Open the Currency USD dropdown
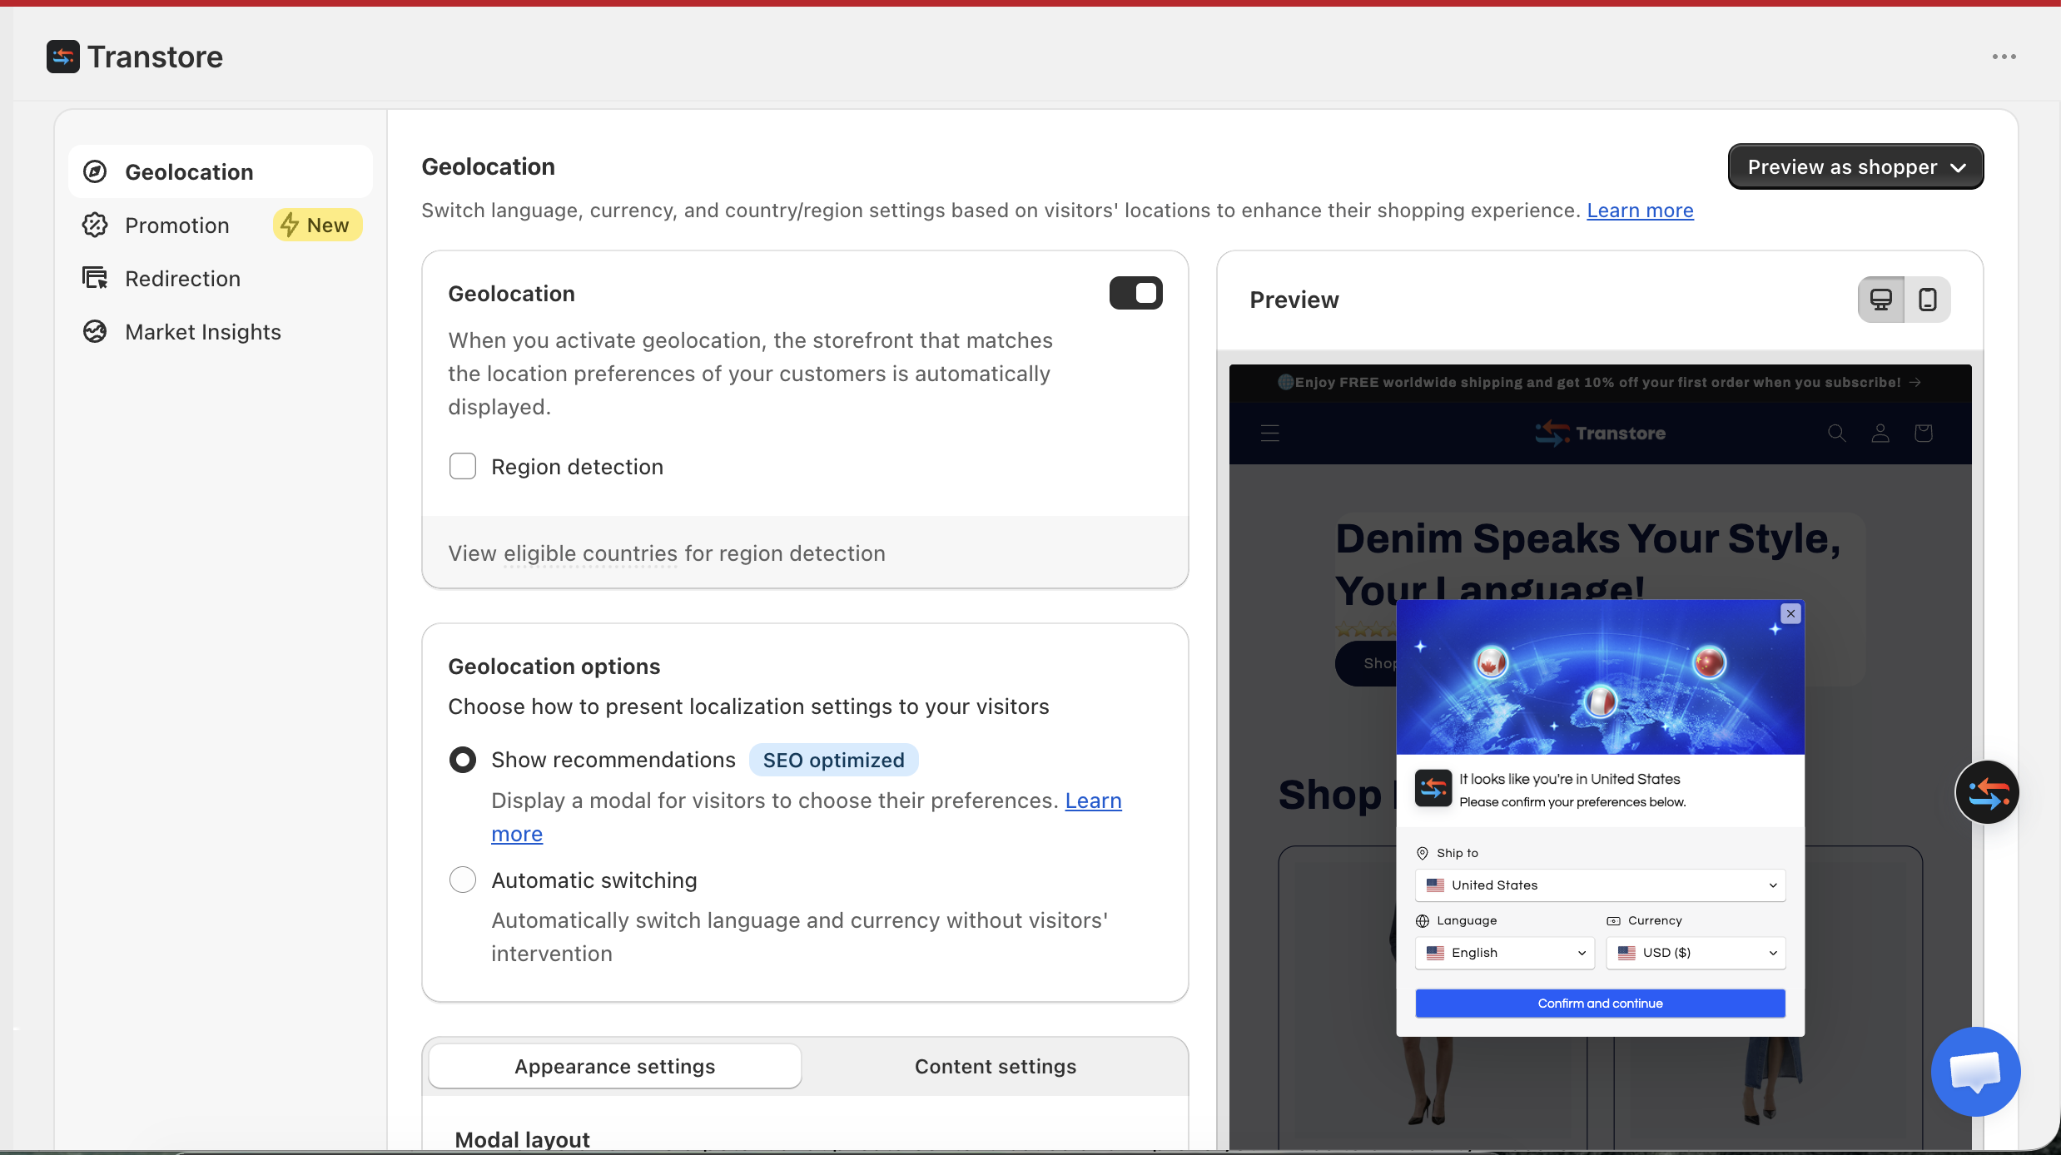The height and width of the screenshot is (1155, 2061). (1696, 953)
